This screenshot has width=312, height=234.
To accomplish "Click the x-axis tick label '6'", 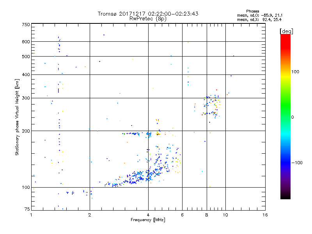I will point(182,215).
